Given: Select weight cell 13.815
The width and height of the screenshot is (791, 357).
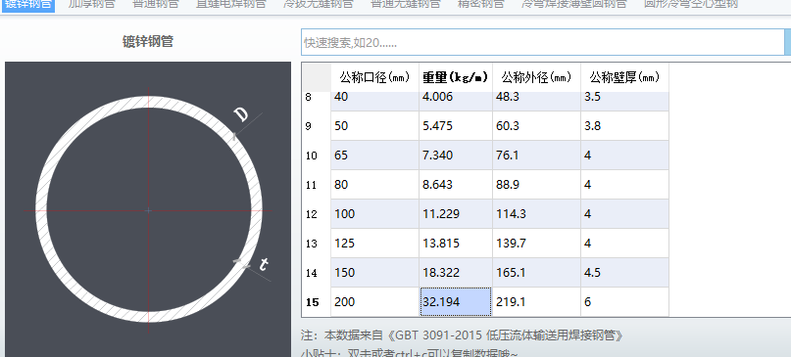Looking at the screenshot, I should coord(456,244).
